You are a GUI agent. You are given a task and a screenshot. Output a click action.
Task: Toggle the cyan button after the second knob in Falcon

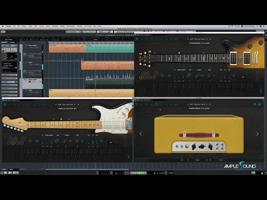pos(202,76)
